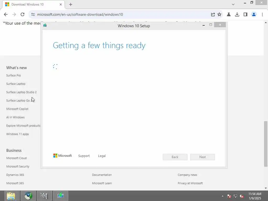Open the third taskbar app icon

pyautogui.click(x=44, y=196)
